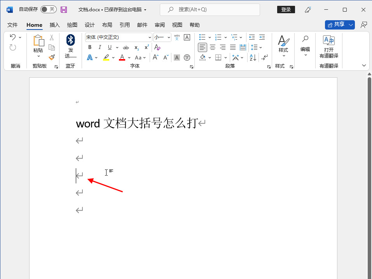Click the pen sparkle icon in title bar
Screen dimensions: 372x279
click(x=308, y=10)
